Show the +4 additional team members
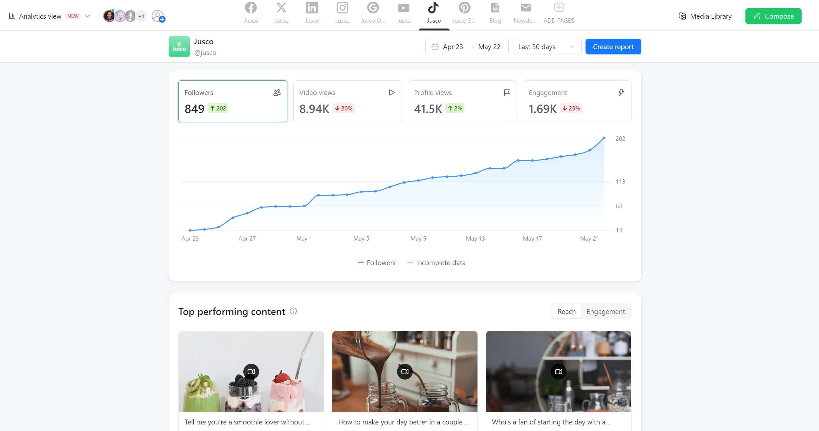Image resolution: width=819 pixels, height=431 pixels. pyautogui.click(x=141, y=16)
